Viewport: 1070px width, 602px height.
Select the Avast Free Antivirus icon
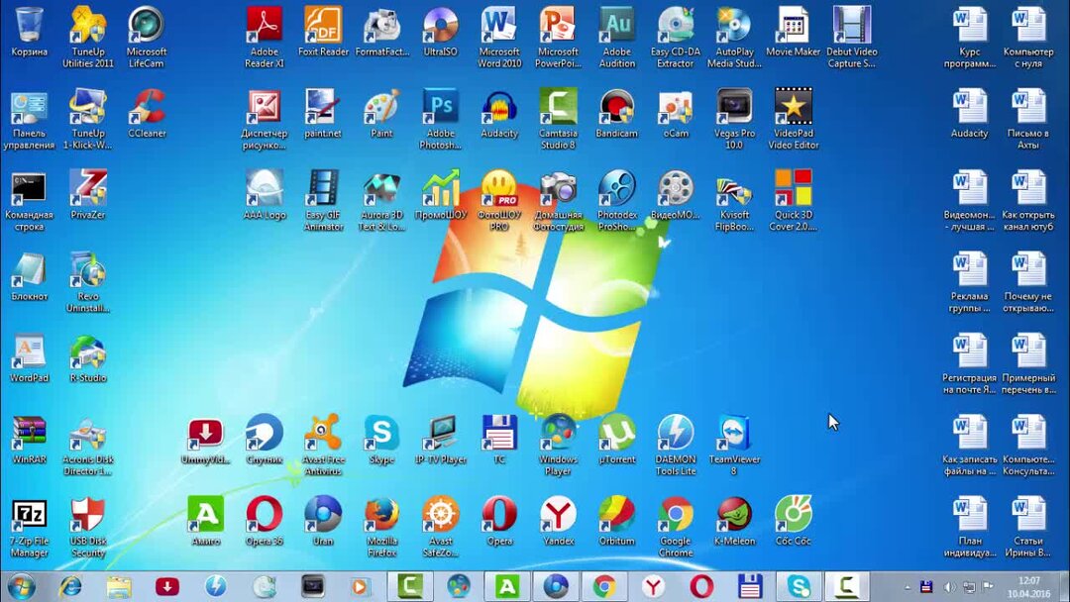323,446
